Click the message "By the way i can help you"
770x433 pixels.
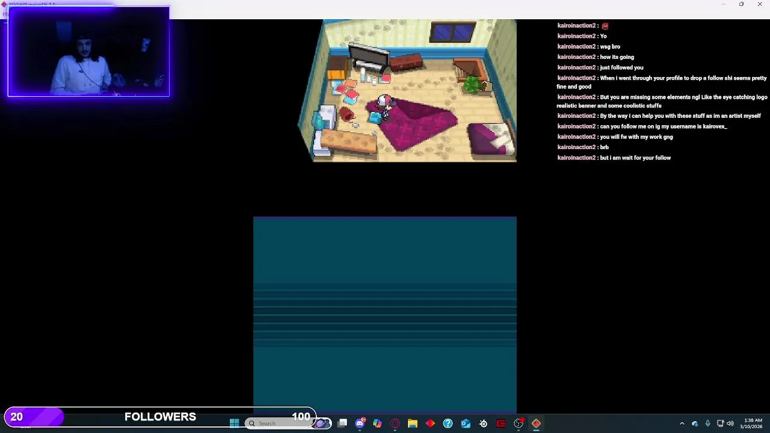(x=680, y=115)
